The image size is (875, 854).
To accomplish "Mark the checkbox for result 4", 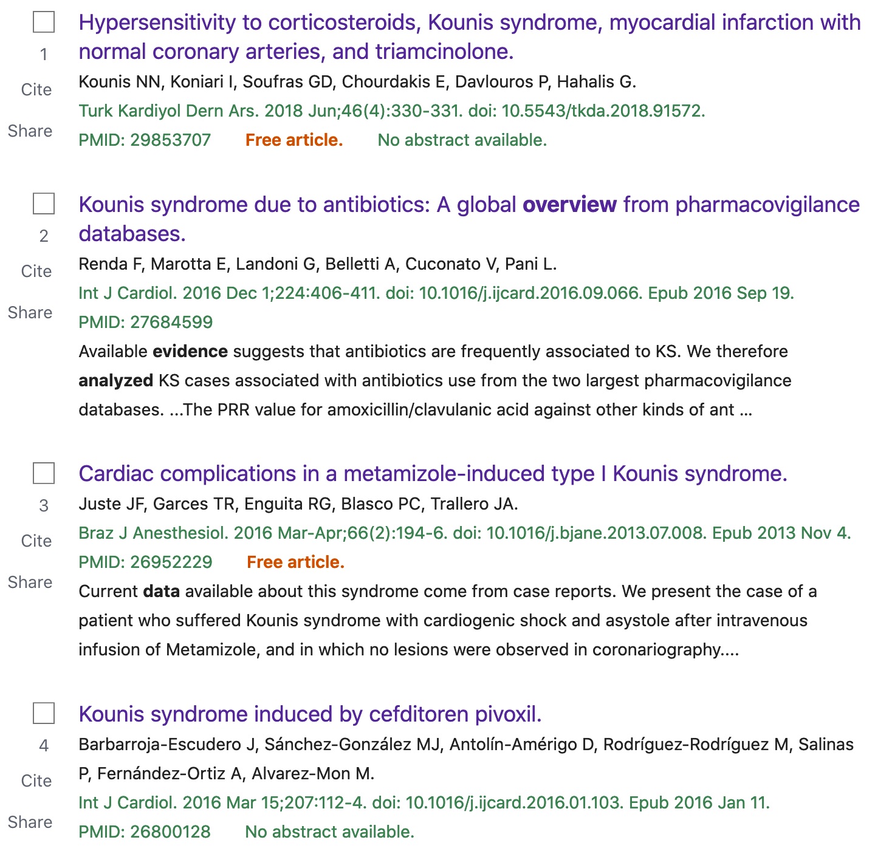I will (44, 714).
